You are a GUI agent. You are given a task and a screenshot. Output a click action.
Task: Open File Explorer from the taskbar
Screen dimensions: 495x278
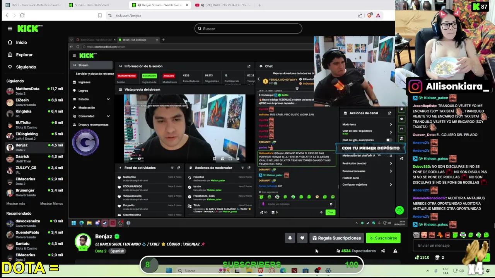[249, 271]
